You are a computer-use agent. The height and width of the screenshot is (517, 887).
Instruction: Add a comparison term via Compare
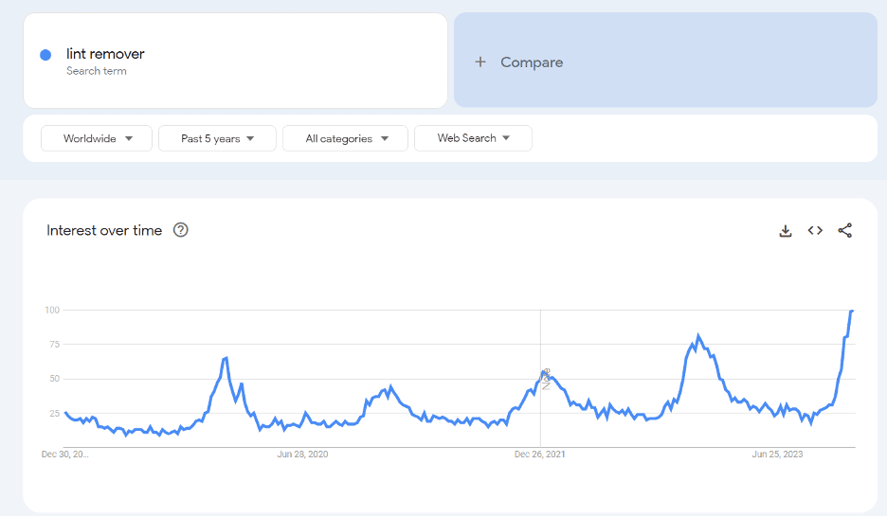coord(665,60)
